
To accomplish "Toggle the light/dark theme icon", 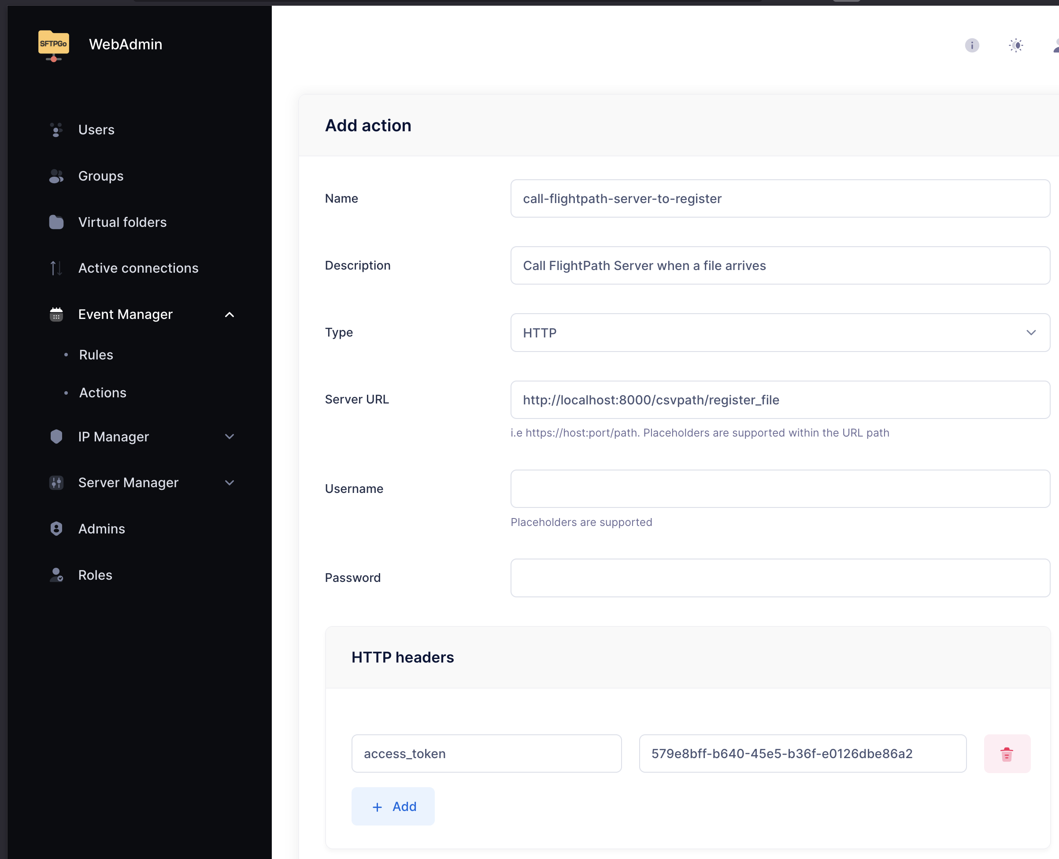I will click(x=1015, y=45).
